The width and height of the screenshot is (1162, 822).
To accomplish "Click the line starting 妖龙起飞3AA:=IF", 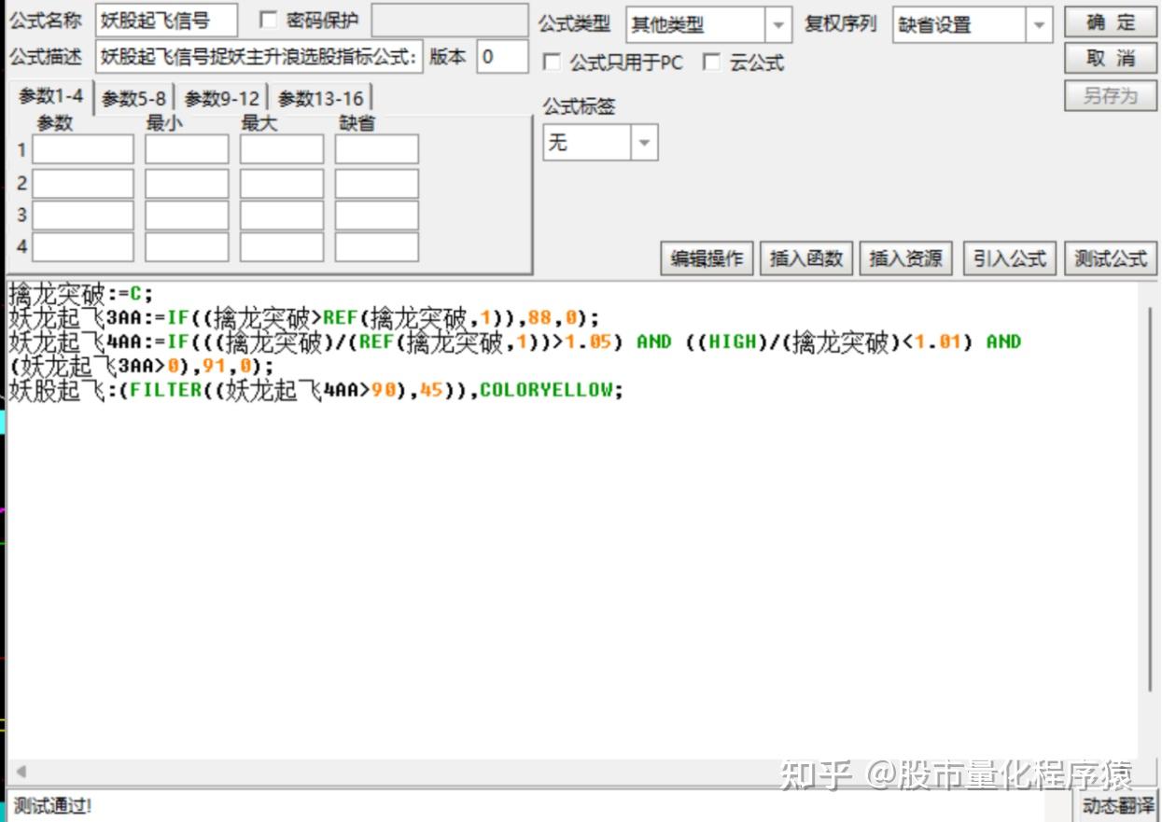I will click(304, 318).
